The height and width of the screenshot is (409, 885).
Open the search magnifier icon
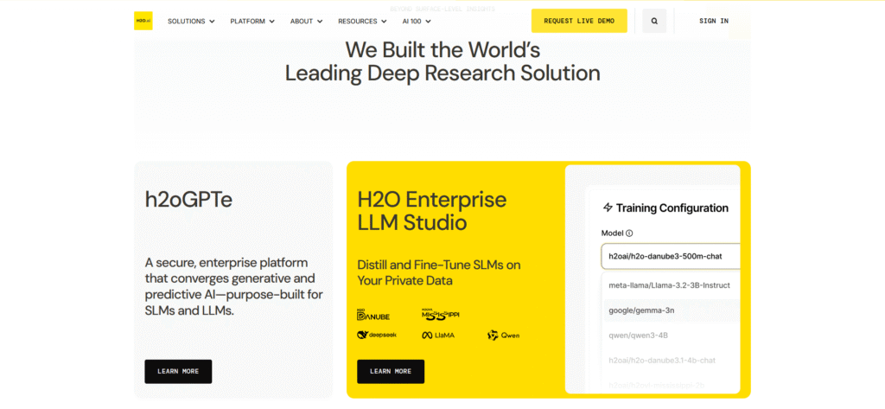click(654, 21)
